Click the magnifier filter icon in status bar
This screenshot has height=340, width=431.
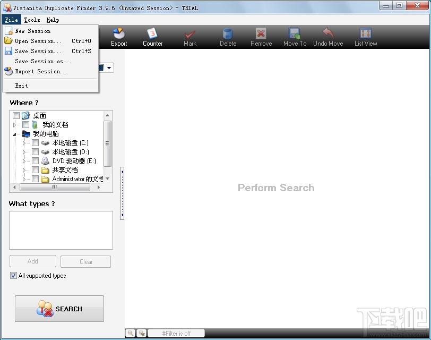click(131, 333)
